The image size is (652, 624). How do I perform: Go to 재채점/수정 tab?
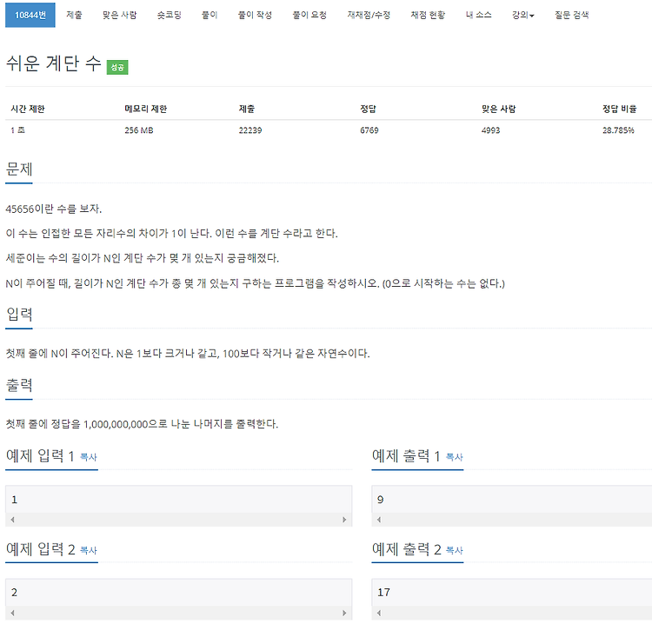click(369, 15)
